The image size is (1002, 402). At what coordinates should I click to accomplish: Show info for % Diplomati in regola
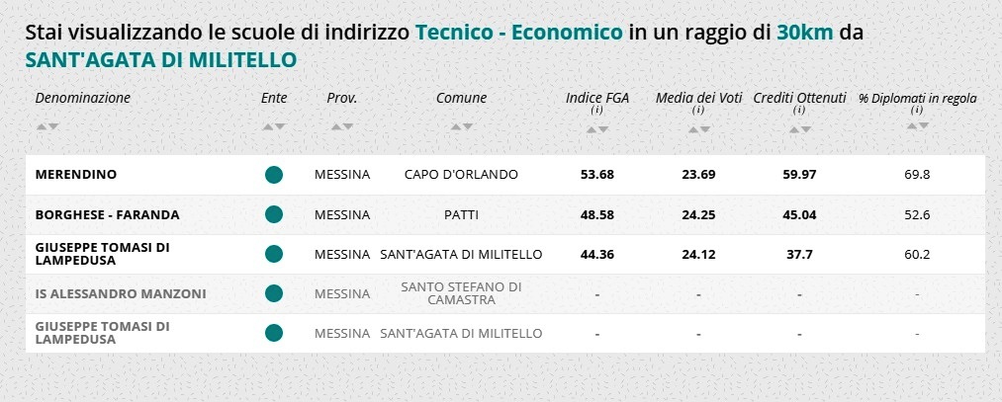(917, 111)
